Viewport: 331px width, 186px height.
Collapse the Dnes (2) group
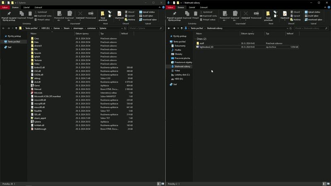195,39
